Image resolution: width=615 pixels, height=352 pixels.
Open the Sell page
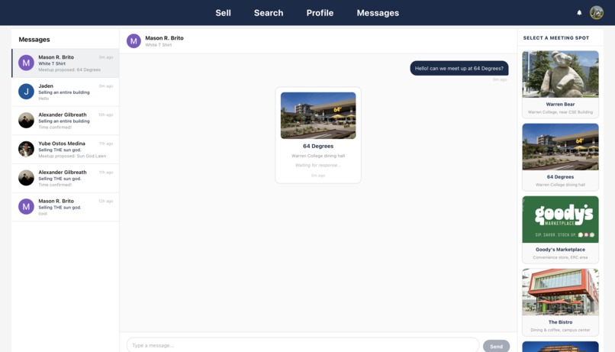tap(223, 13)
